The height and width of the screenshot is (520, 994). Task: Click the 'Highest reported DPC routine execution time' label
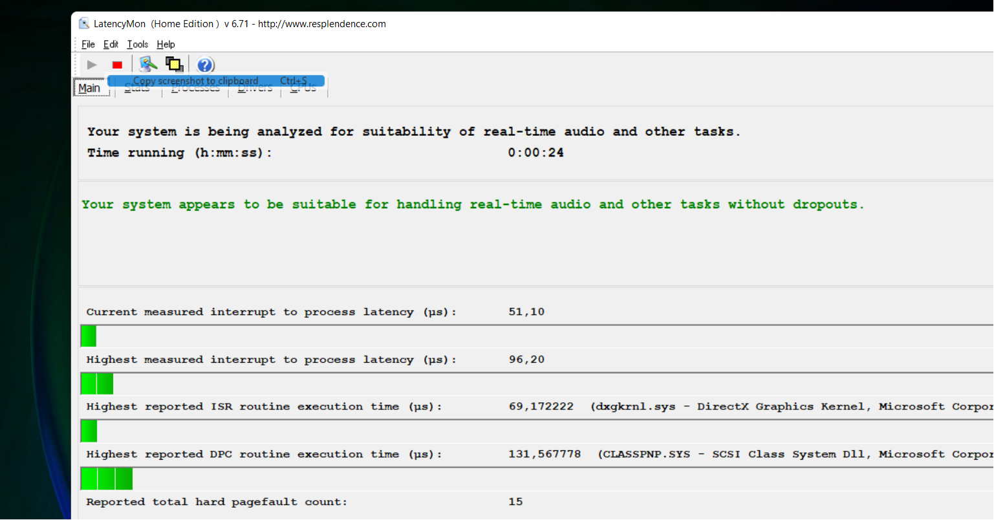[265, 454]
